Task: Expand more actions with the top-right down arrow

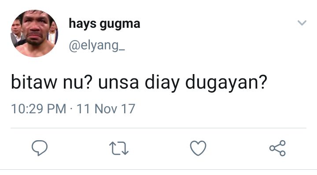Action: (x=302, y=22)
